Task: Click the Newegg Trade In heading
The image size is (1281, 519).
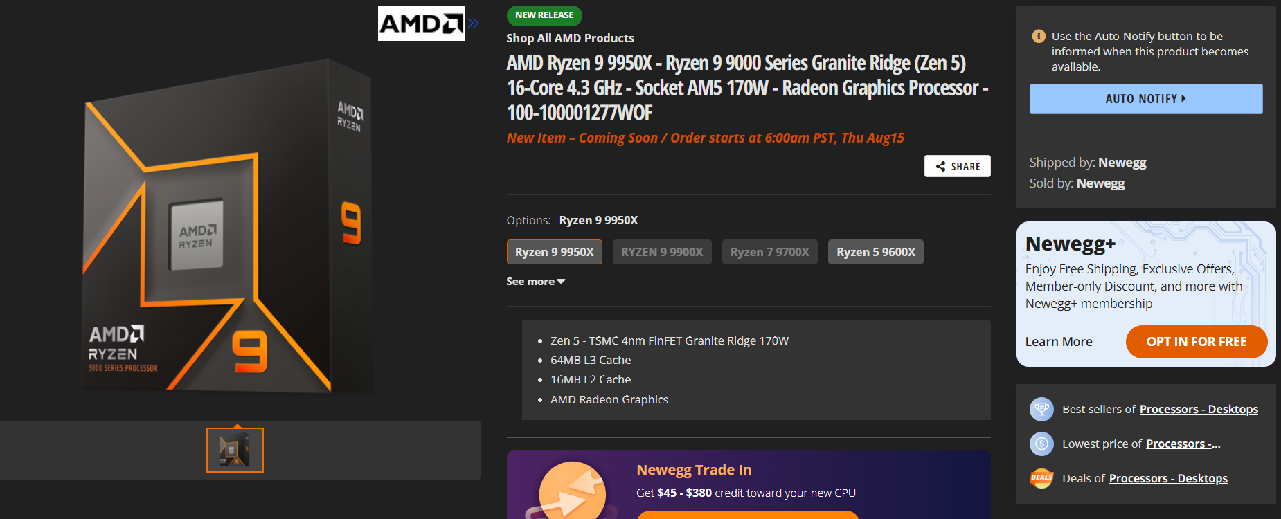Action: [694, 470]
